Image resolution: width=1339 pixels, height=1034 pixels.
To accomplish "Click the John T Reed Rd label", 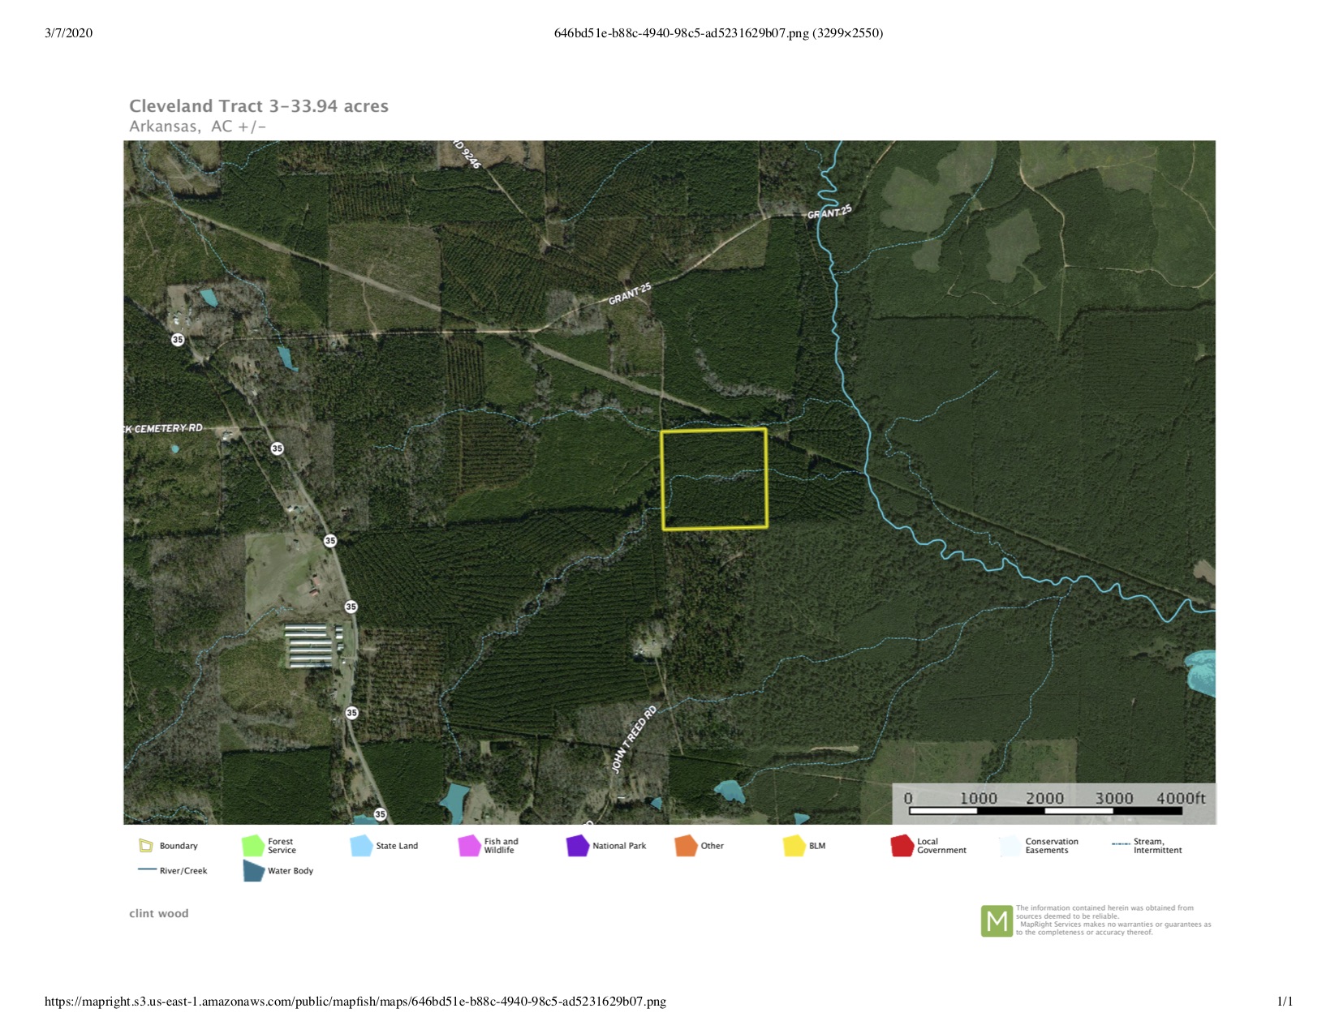I will pyautogui.click(x=634, y=740).
